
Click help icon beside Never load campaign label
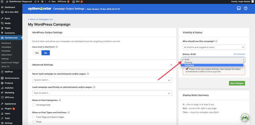(x=88, y=74)
